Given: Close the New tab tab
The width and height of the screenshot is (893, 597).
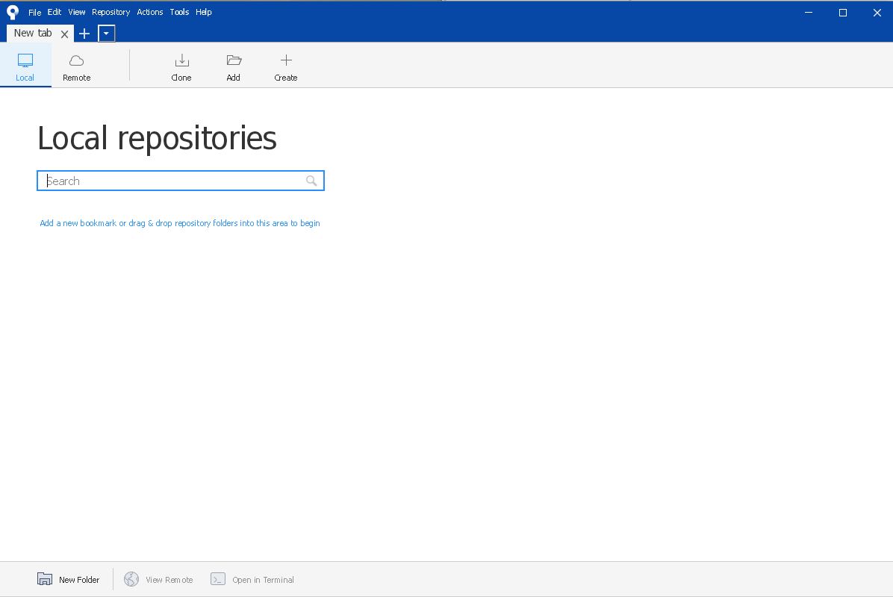Looking at the screenshot, I should click(65, 34).
